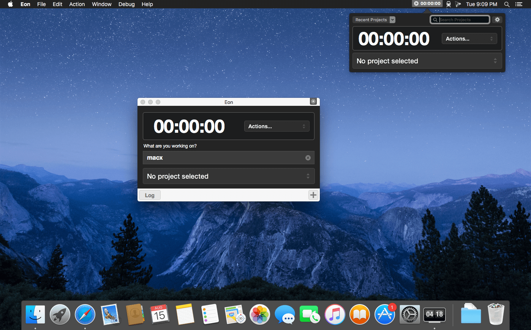Toggle the Eon window's top-right corner button

click(313, 102)
